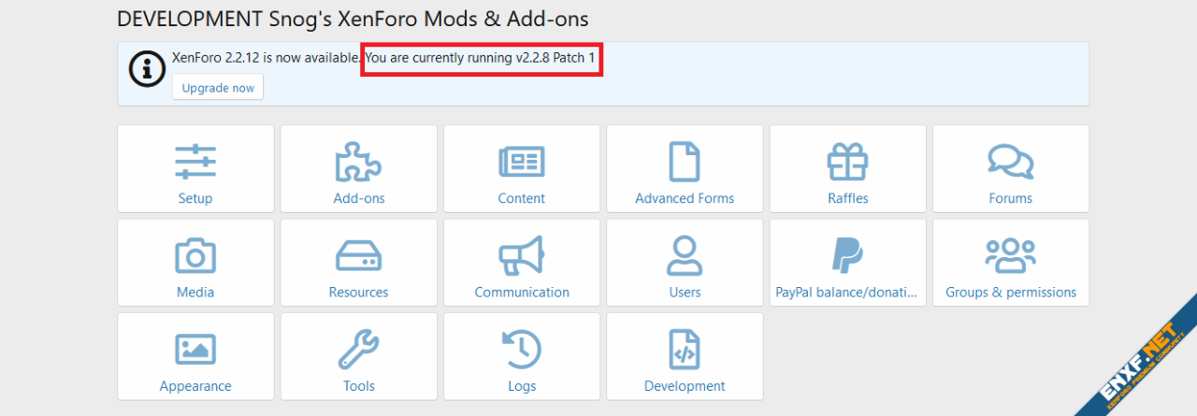Open Groups & permissions people icon
Image resolution: width=1197 pixels, height=416 pixels.
click(1010, 255)
